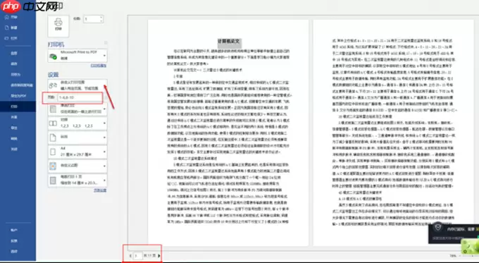Select the Export as PDF sidebar item
The image size is (479, 263).
18,96
